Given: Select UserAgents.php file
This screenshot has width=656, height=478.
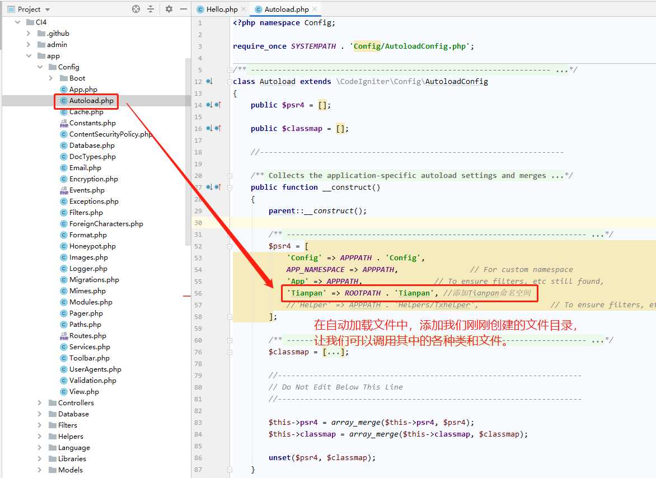Looking at the screenshot, I should coord(95,369).
